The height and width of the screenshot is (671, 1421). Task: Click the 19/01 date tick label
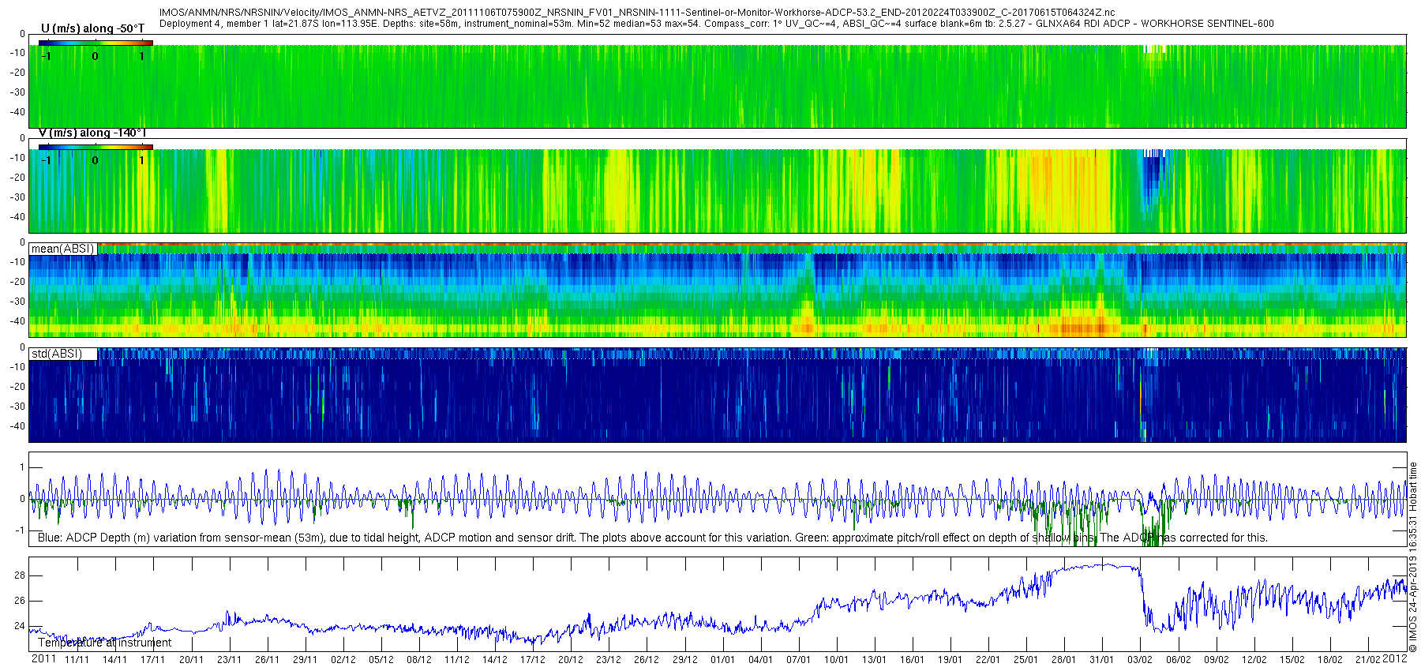click(x=950, y=660)
